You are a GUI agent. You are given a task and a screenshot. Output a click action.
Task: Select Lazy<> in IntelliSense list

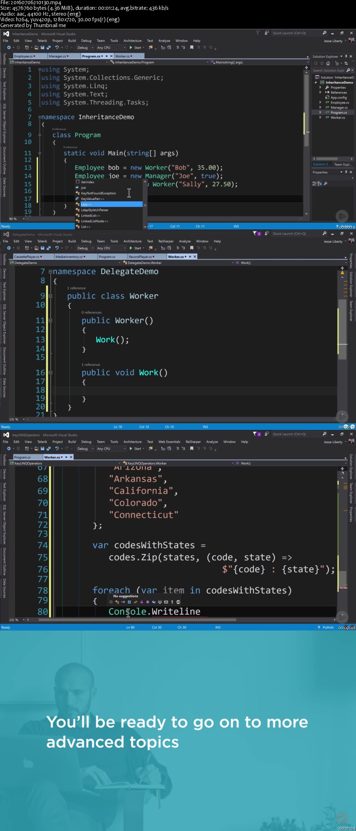tap(109, 204)
